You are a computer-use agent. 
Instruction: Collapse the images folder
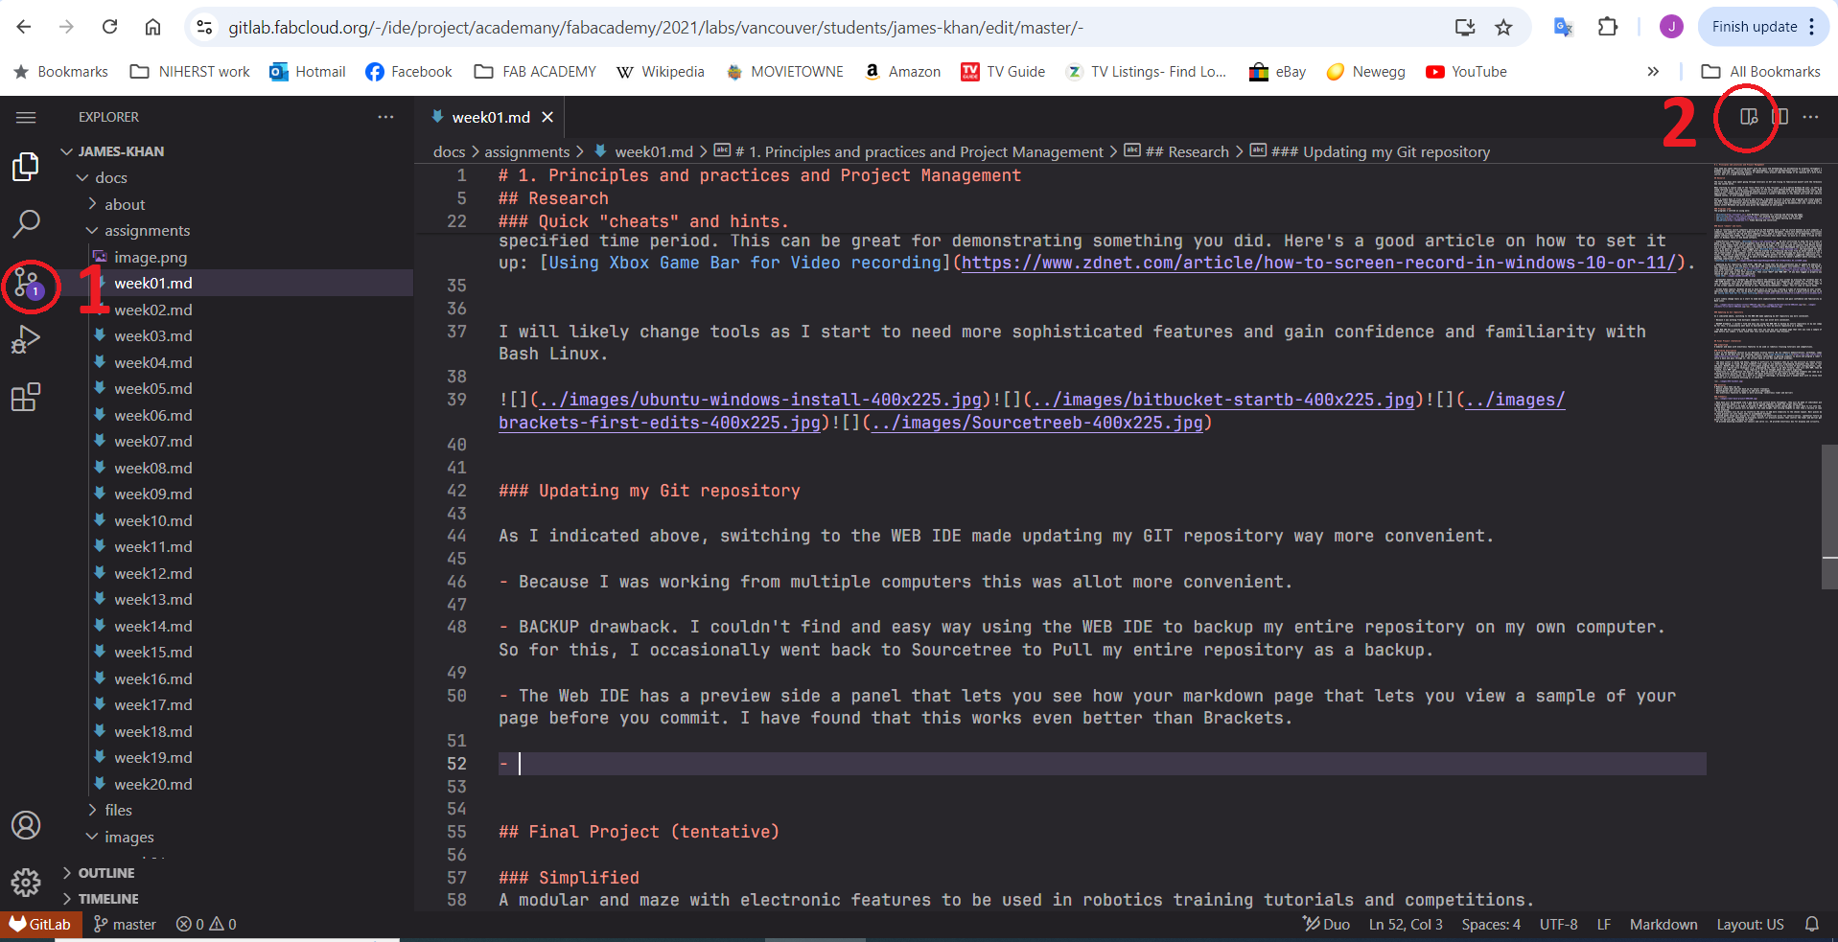[128, 838]
